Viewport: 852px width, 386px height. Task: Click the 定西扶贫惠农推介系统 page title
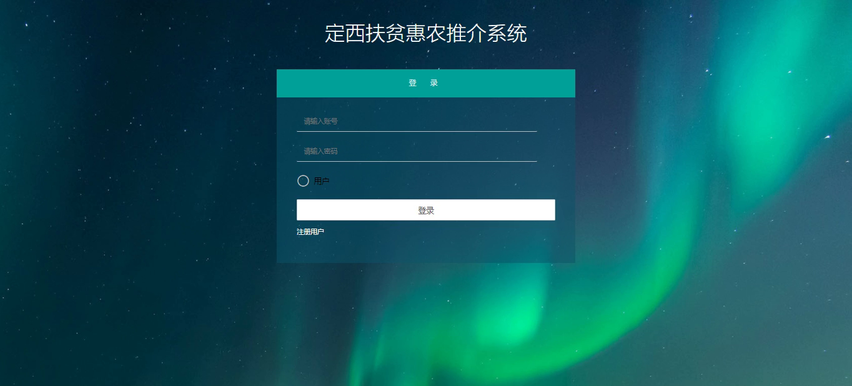(x=426, y=34)
